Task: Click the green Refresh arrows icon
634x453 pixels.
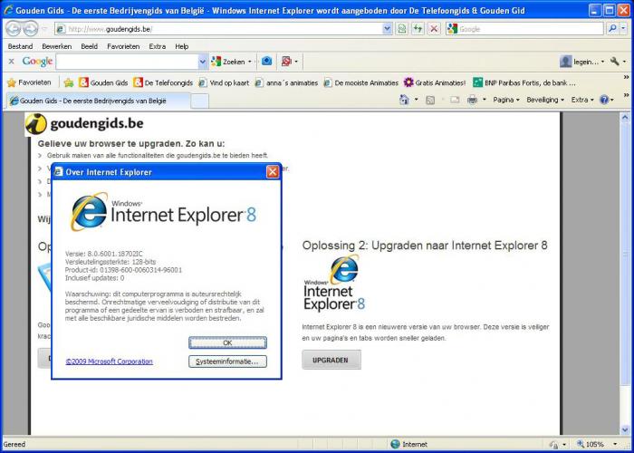Action: click(418, 29)
